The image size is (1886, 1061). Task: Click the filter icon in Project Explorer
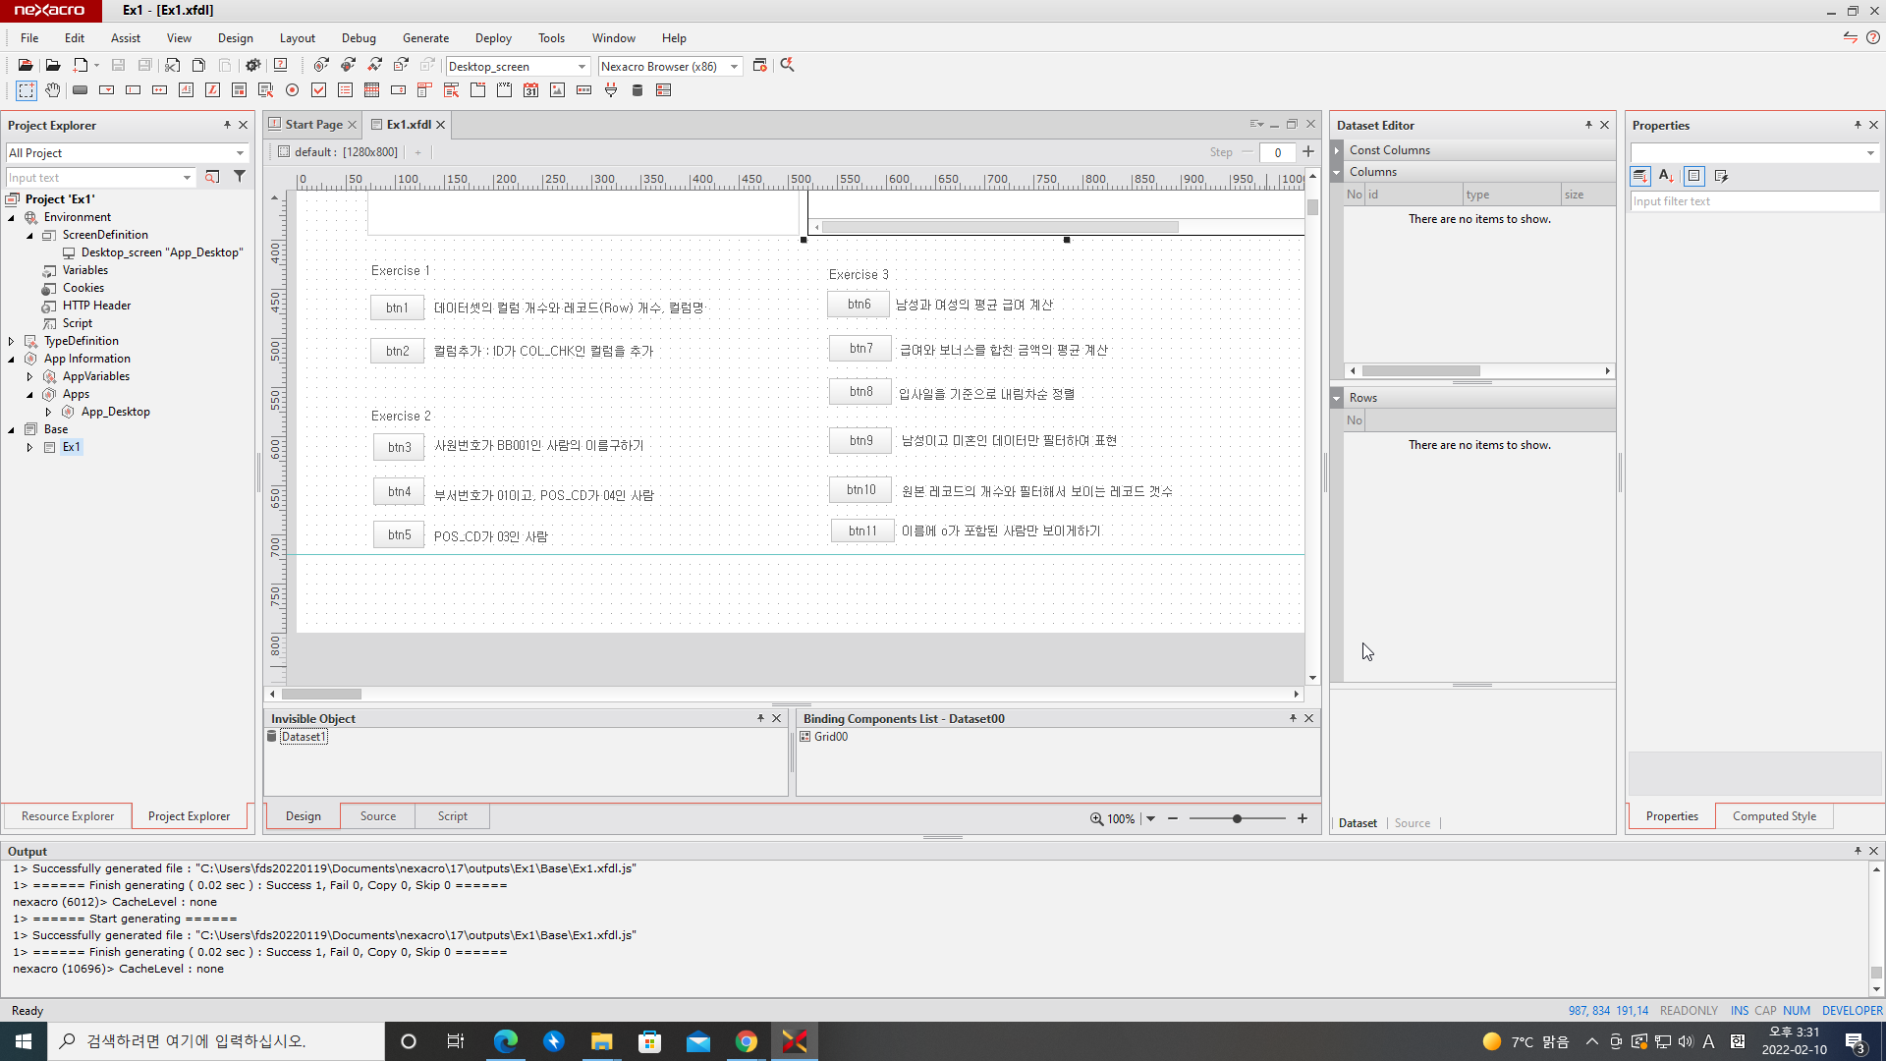[240, 177]
